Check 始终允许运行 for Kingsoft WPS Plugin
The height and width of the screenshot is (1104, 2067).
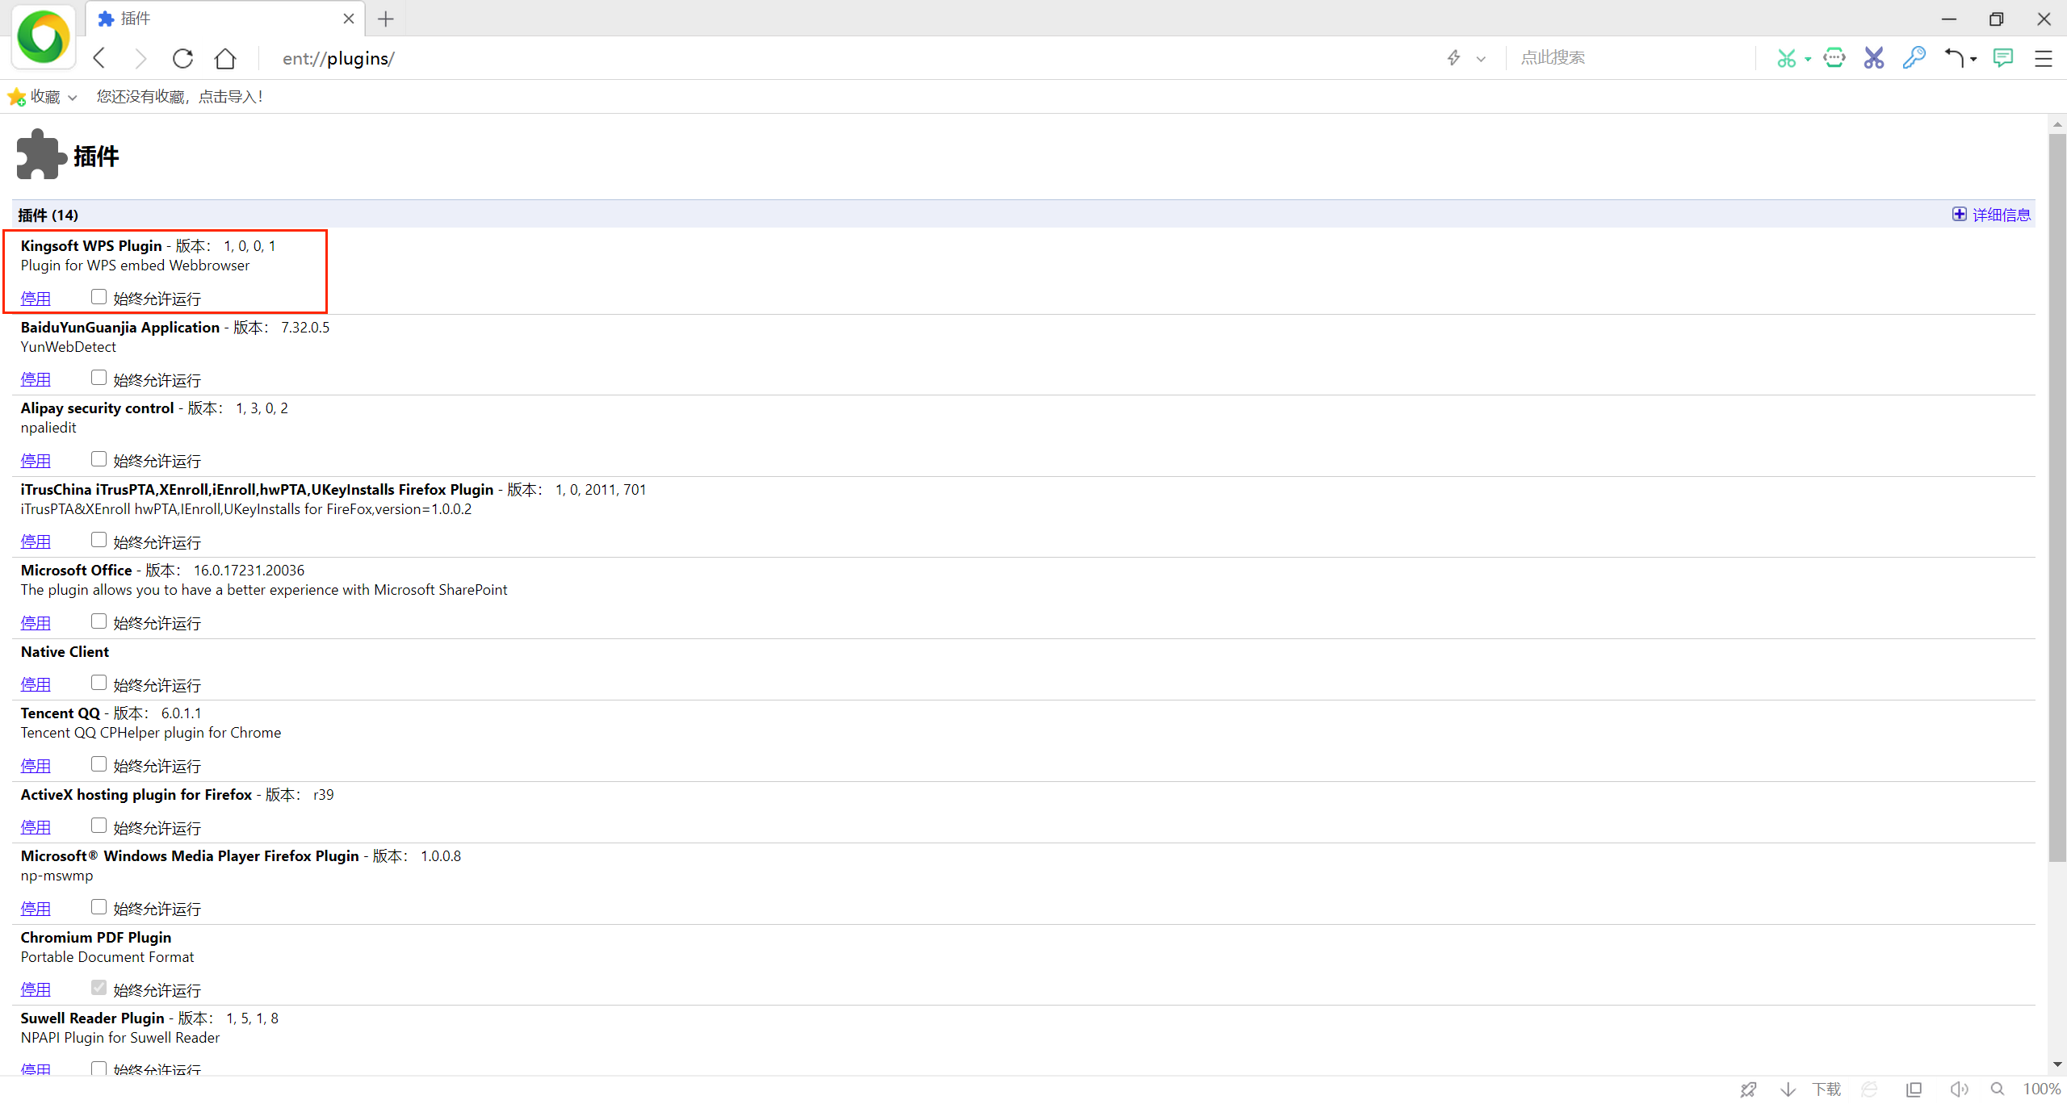(99, 297)
